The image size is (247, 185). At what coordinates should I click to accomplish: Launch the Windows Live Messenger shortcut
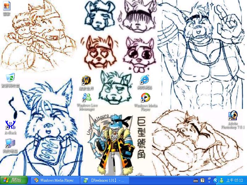point(86,98)
